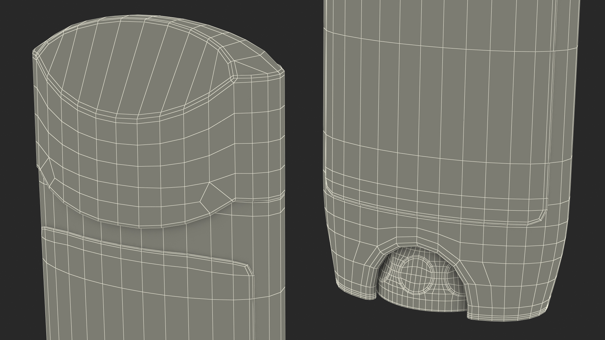Click the dark background between the two models
Image resolution: width=605 pixels, height=340 pixels.
pos(304,170)
